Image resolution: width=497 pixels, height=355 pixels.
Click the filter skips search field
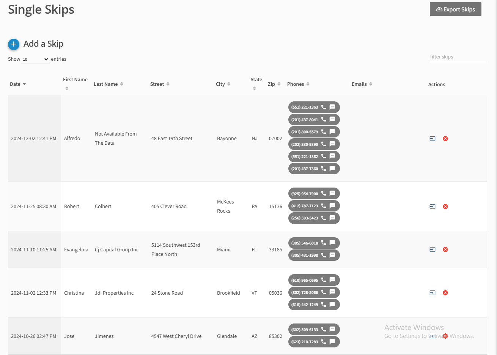click(458, 57)
